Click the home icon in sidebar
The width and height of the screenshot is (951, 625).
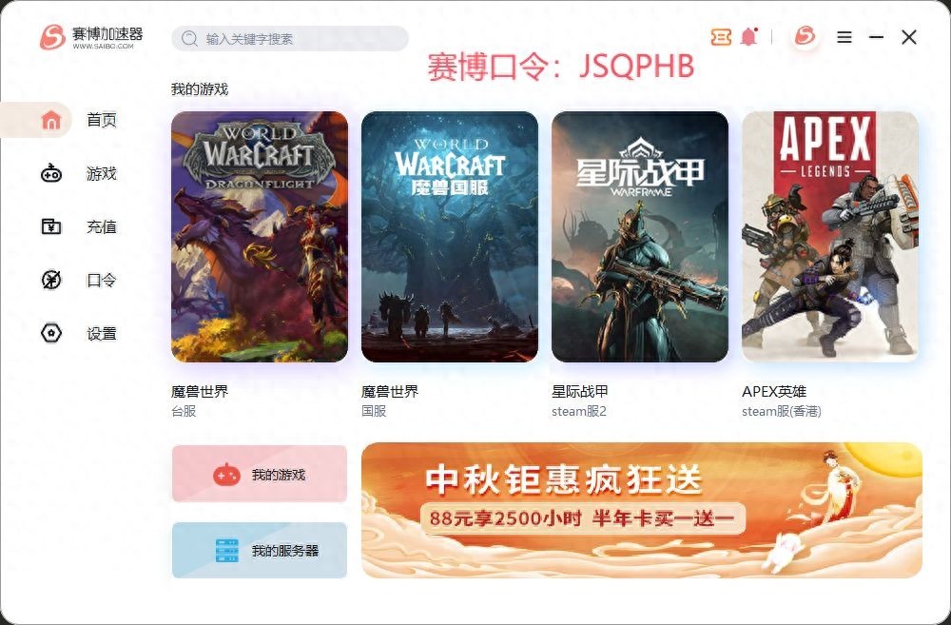coord(51,120)
